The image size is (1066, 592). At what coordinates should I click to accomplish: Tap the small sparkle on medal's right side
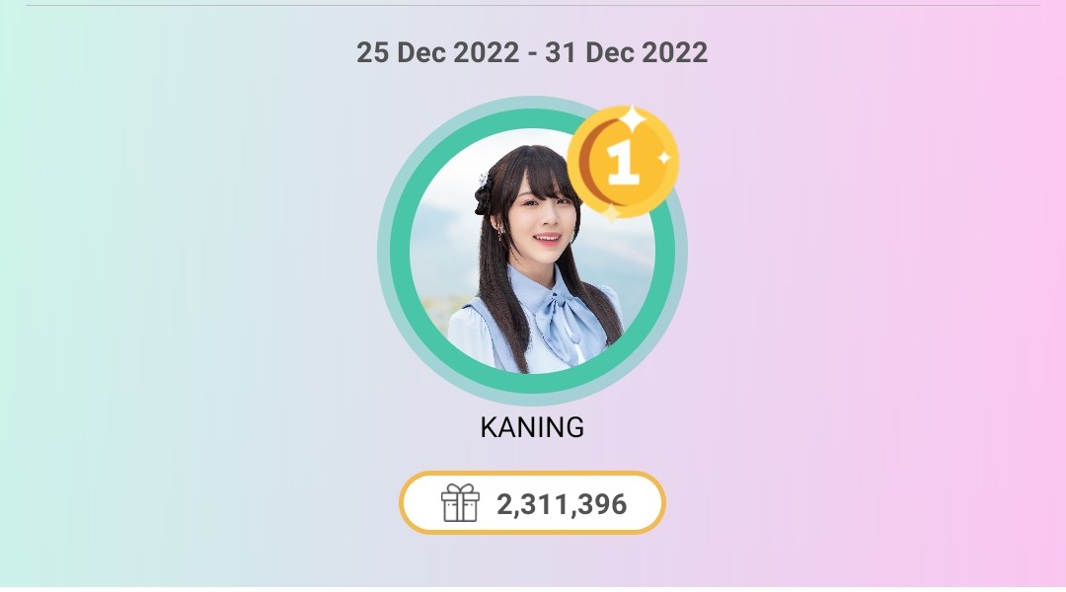(664, 158)
